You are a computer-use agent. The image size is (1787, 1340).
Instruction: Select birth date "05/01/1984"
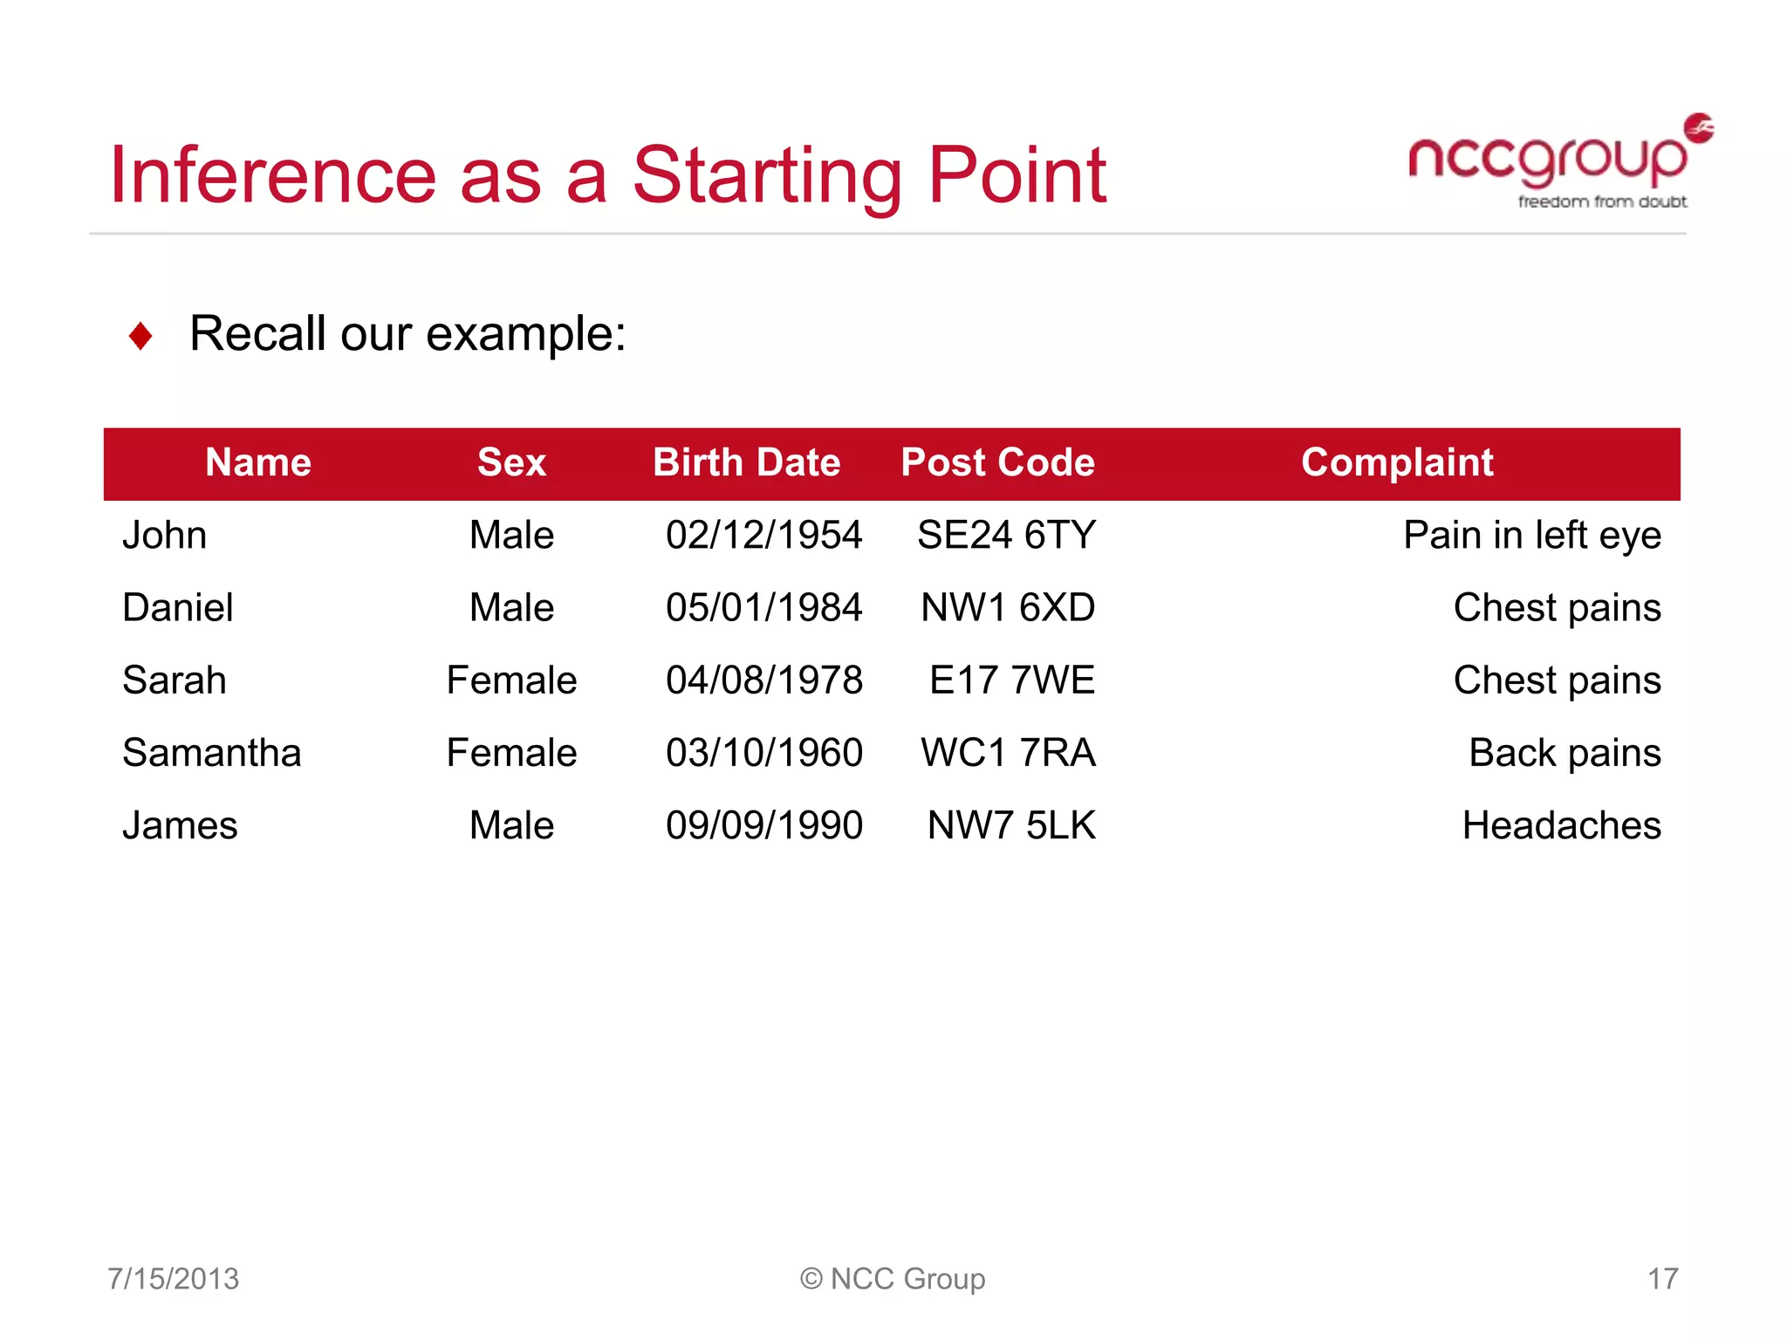764,607
